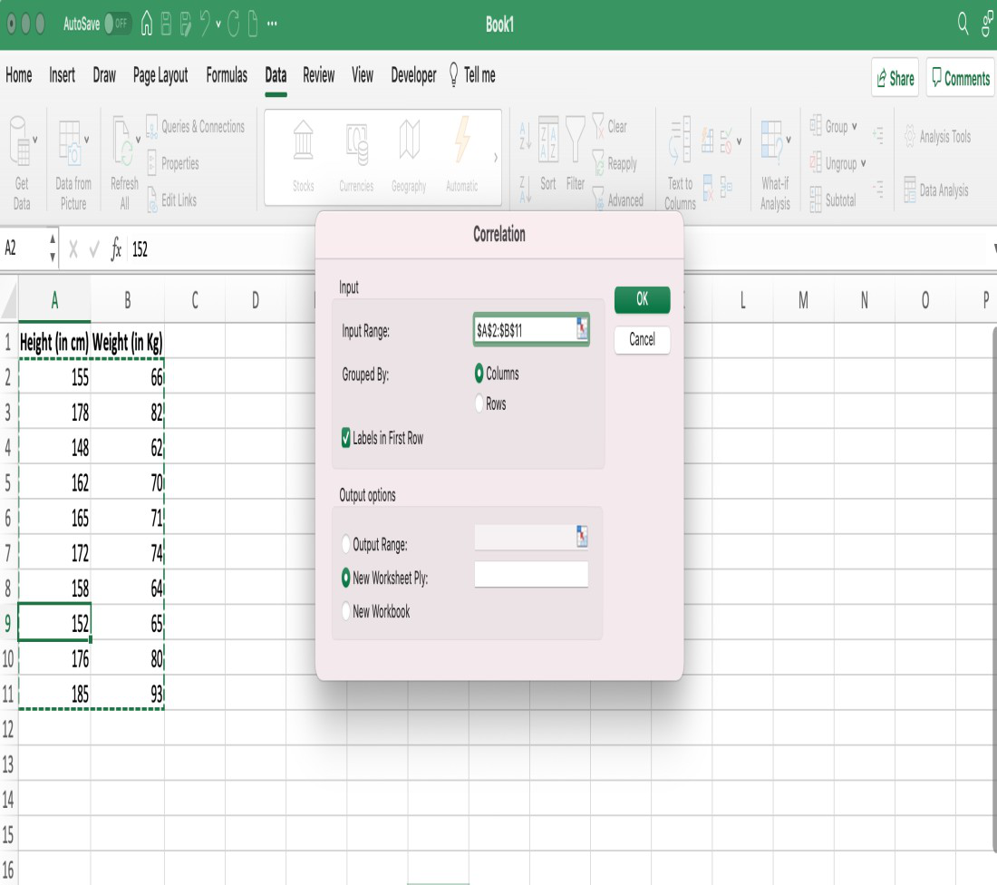
Task: Click the Input Range selector icon
Action: (x=582, y=328)
